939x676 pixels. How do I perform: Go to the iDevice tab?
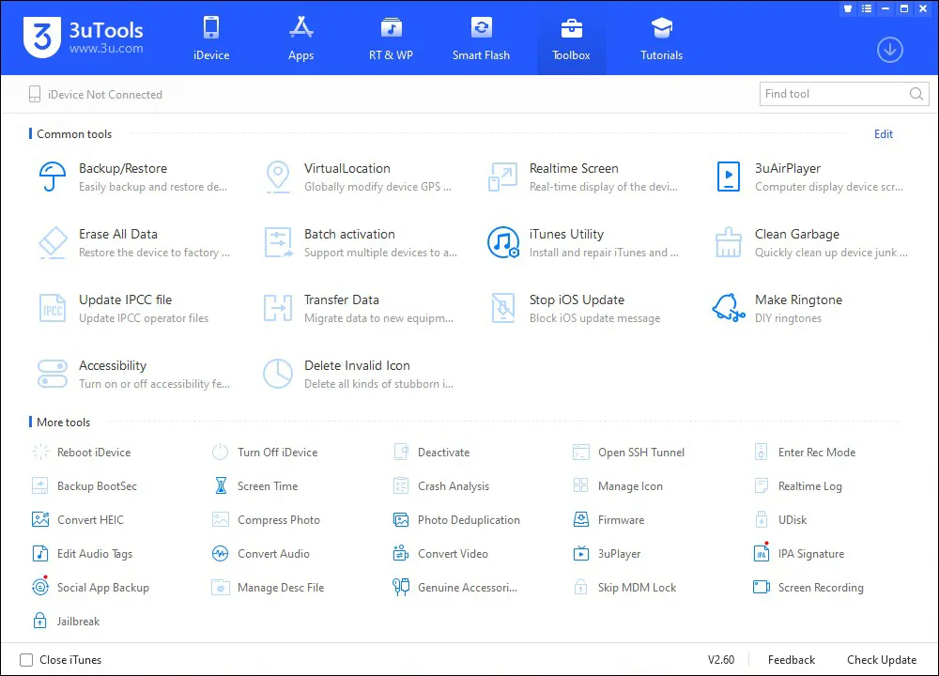[x=211, y=38]
